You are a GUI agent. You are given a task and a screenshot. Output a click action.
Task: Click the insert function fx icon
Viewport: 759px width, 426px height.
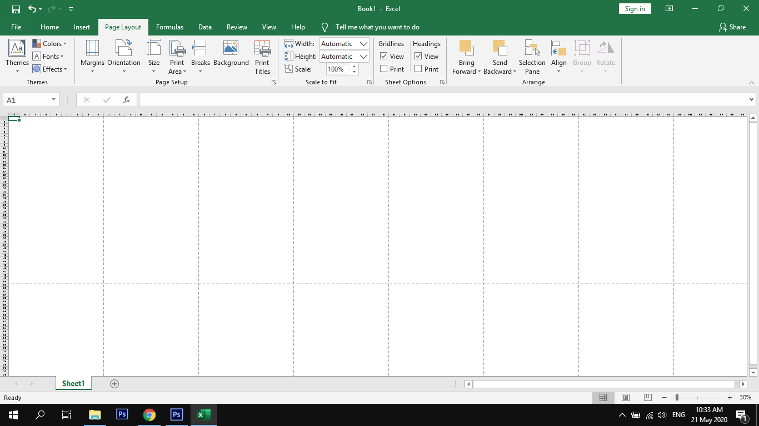[127, 100]
